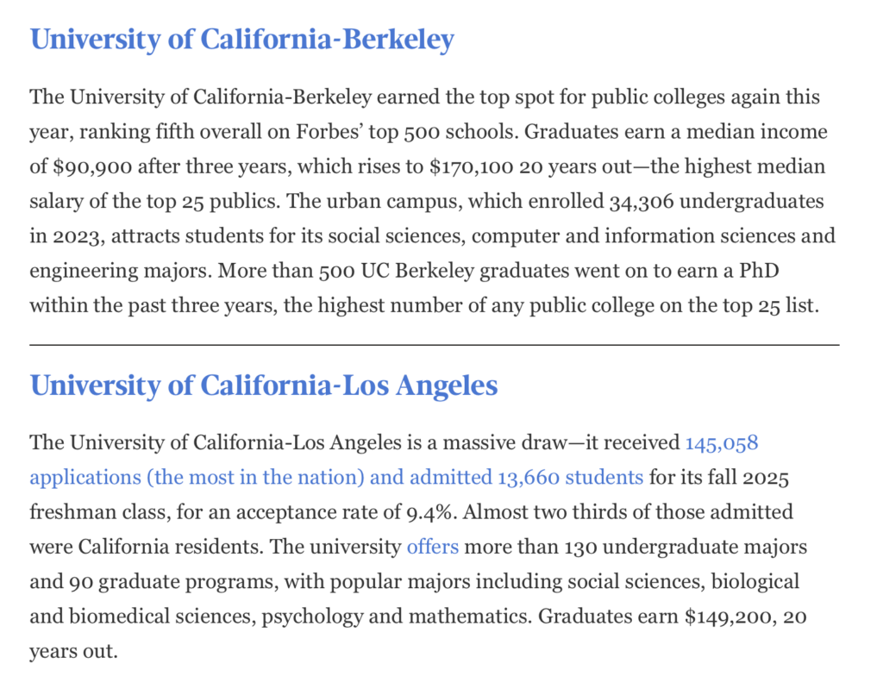
Task: Click the '$170,100' salary figure
Action: (471, 166)
